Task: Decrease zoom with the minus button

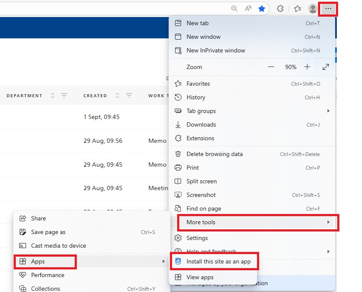Action: [271, 67]
